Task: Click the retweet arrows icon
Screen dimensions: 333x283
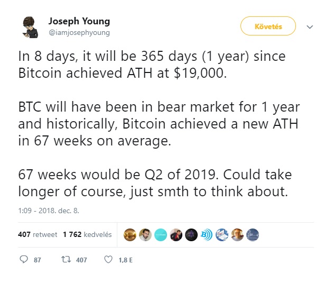Action: point(66,259)
